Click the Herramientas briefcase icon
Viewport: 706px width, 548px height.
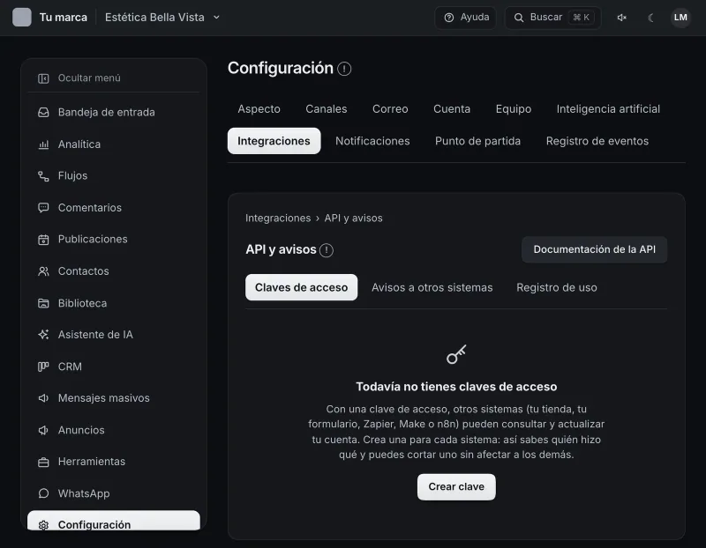[43, 462]
